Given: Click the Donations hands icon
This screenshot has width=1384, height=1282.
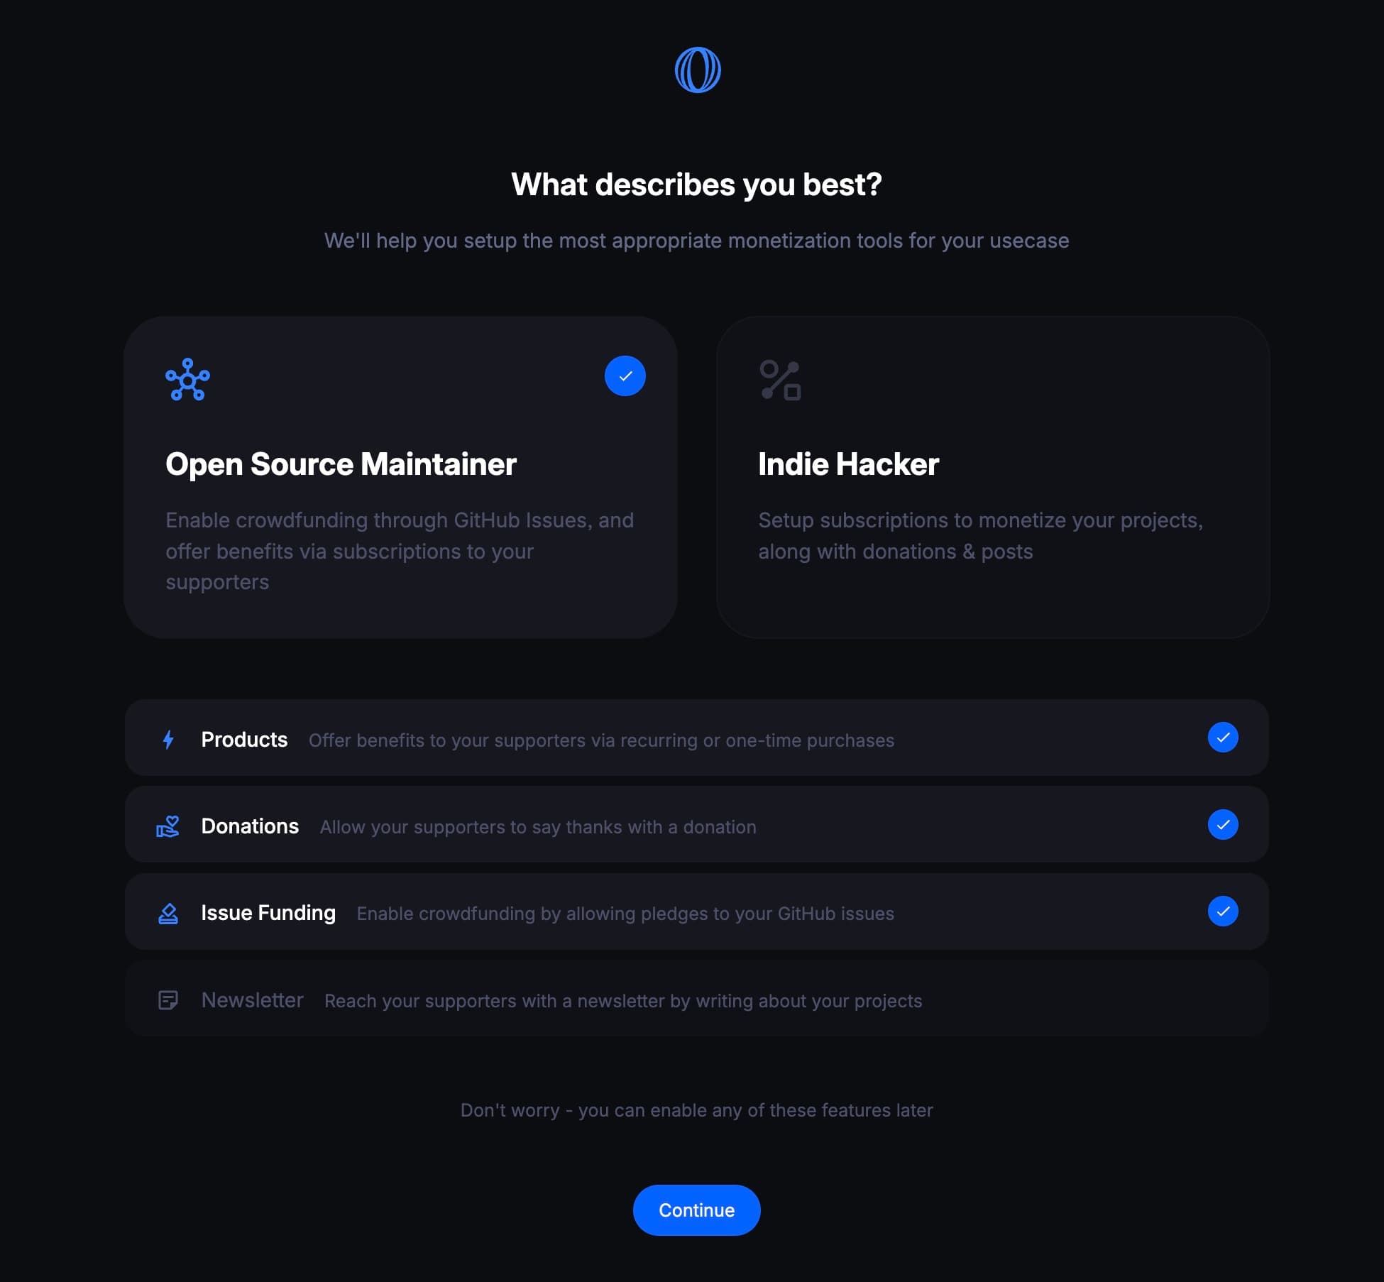Looking at the screenshot, I should click(167, 825).
